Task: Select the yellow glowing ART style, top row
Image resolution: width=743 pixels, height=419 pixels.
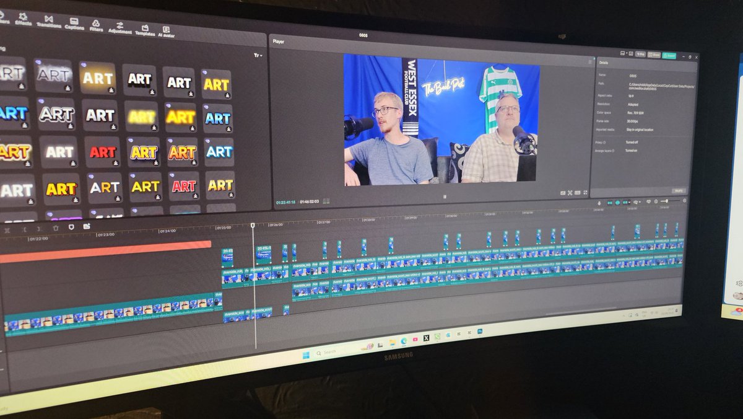Action: click(97, 77)
